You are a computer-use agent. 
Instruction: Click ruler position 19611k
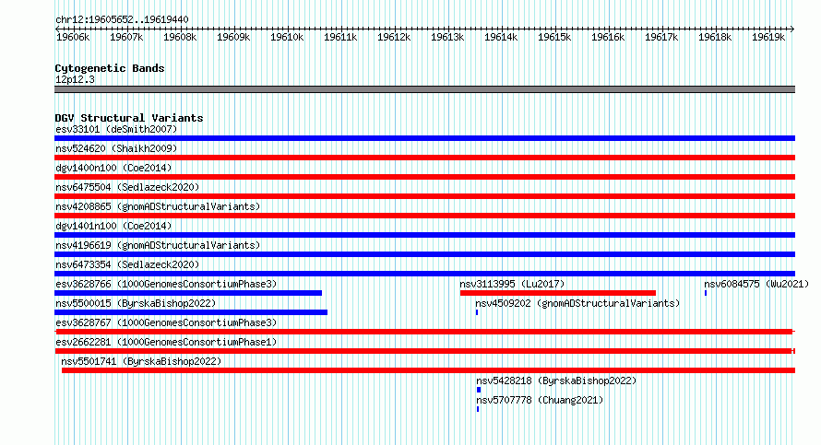(x=340, y=37)
